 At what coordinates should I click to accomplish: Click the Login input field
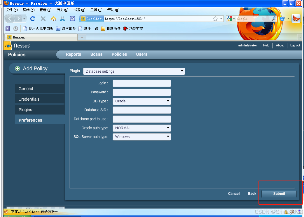pos(142,83)
